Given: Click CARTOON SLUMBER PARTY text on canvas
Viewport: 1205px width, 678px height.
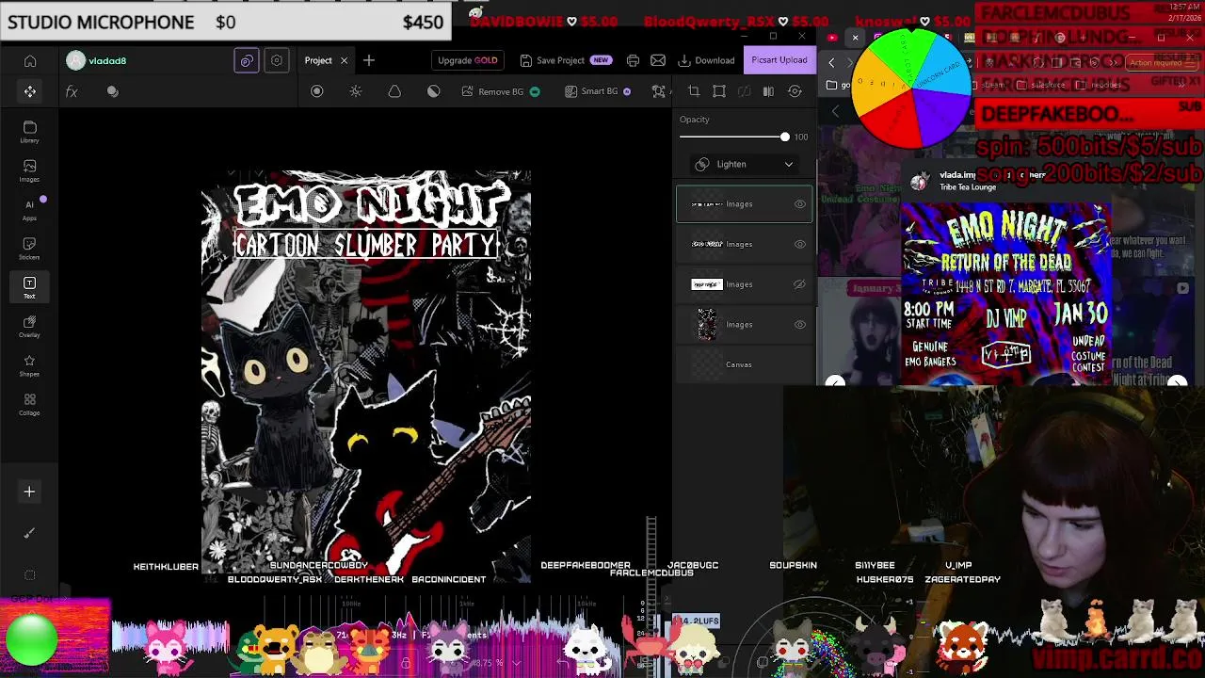Looking at the screenshot, I should (366, 245).
